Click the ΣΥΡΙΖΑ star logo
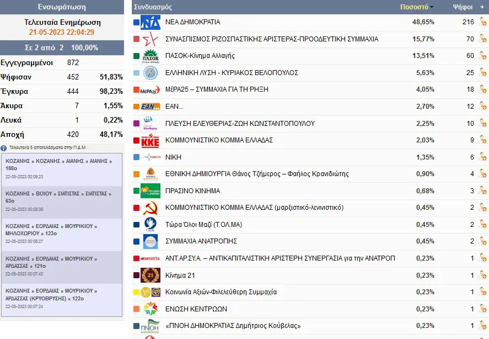The image size is (489, 339). 151,39
